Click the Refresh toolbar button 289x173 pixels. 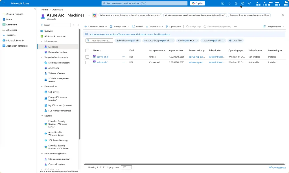click(x=138, y=27)
